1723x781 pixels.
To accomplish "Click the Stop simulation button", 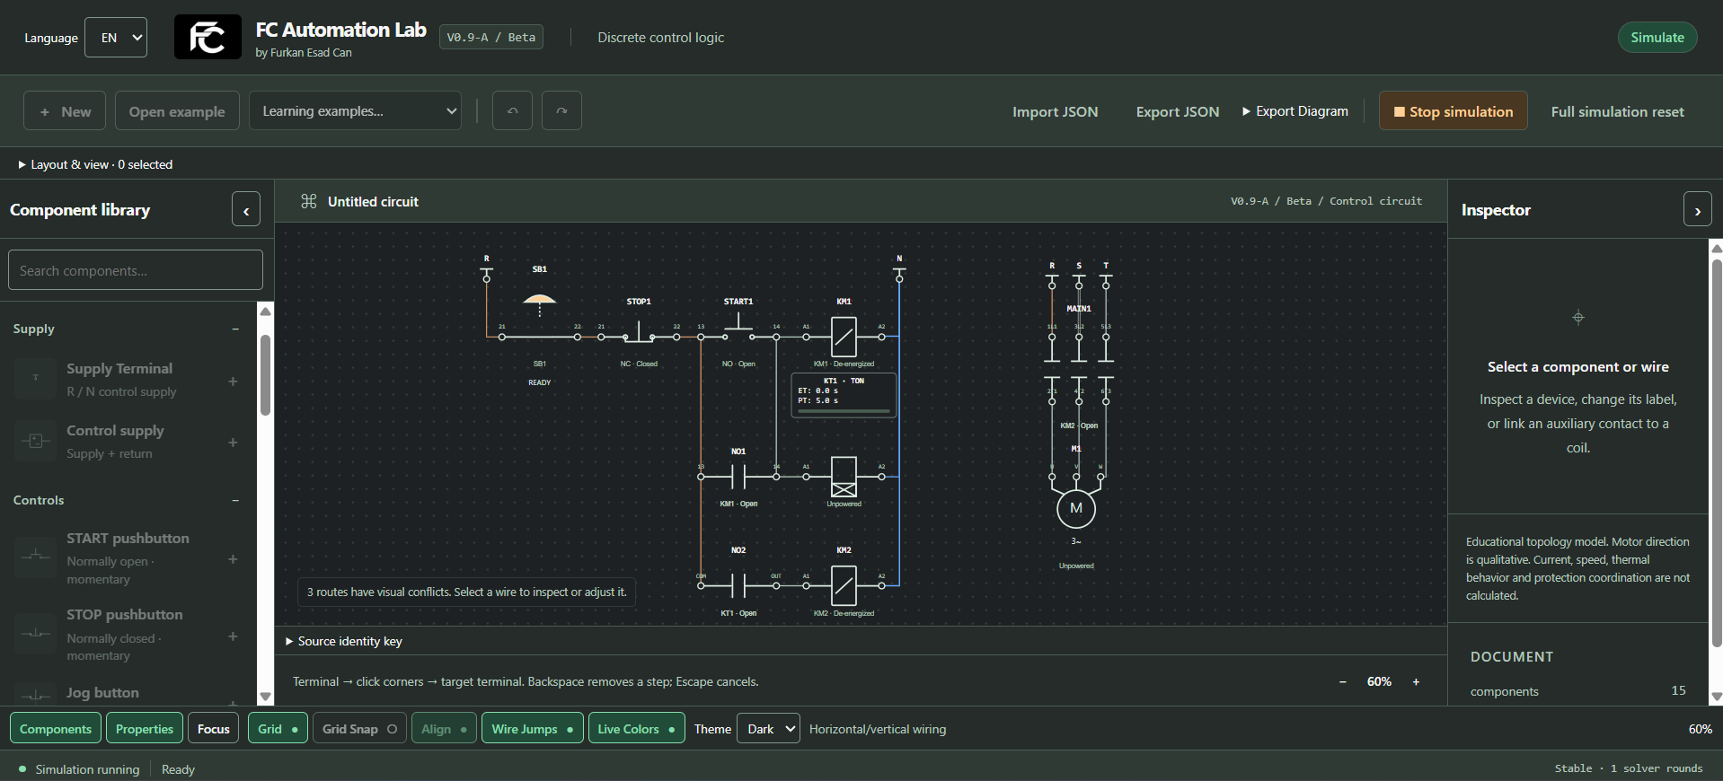I will [1453, 111].
